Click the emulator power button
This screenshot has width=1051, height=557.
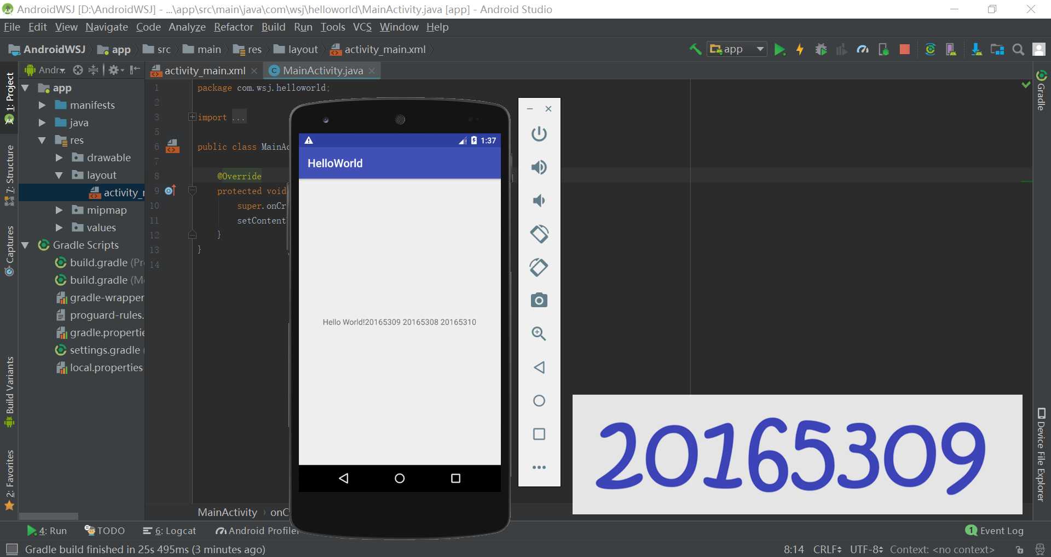pos(539,134)
